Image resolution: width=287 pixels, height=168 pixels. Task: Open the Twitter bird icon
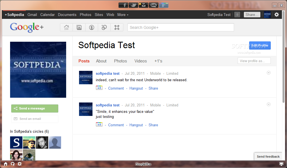click(x=133, y=5)
